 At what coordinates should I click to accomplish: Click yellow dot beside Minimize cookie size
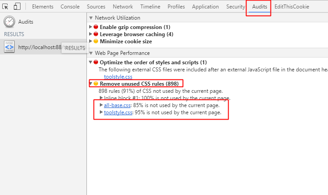(x=96, y=41)
